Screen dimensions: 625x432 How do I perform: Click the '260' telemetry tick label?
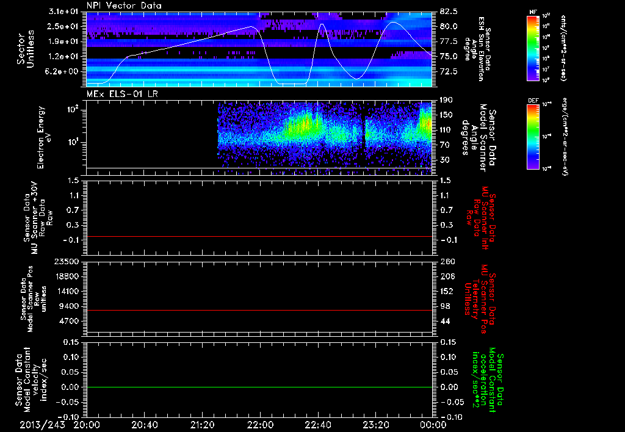click(447, 261)
